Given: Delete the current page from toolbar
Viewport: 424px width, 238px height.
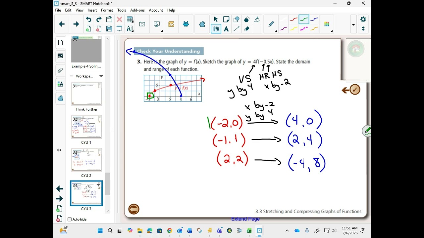Looking at the screenshot, I should pos(99,29).
